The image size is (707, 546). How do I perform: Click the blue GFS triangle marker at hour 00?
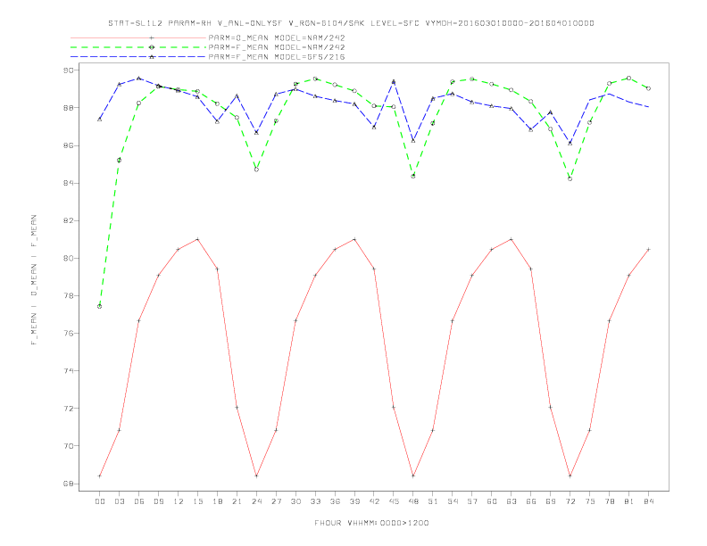100,119
